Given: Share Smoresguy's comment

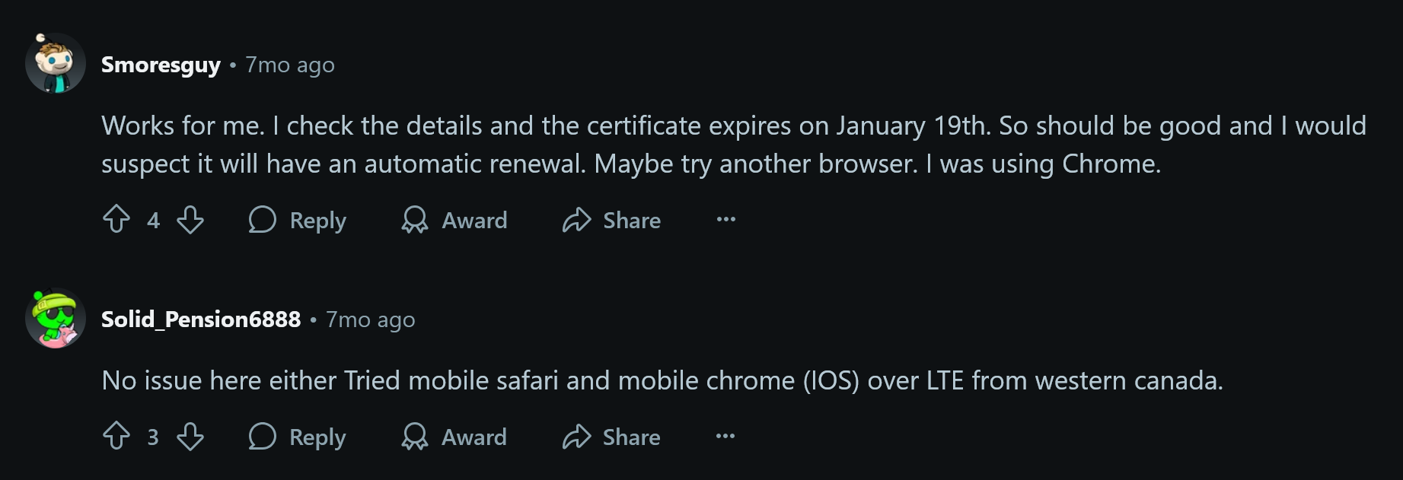Looking at the screenshot, I should [611, 220].
